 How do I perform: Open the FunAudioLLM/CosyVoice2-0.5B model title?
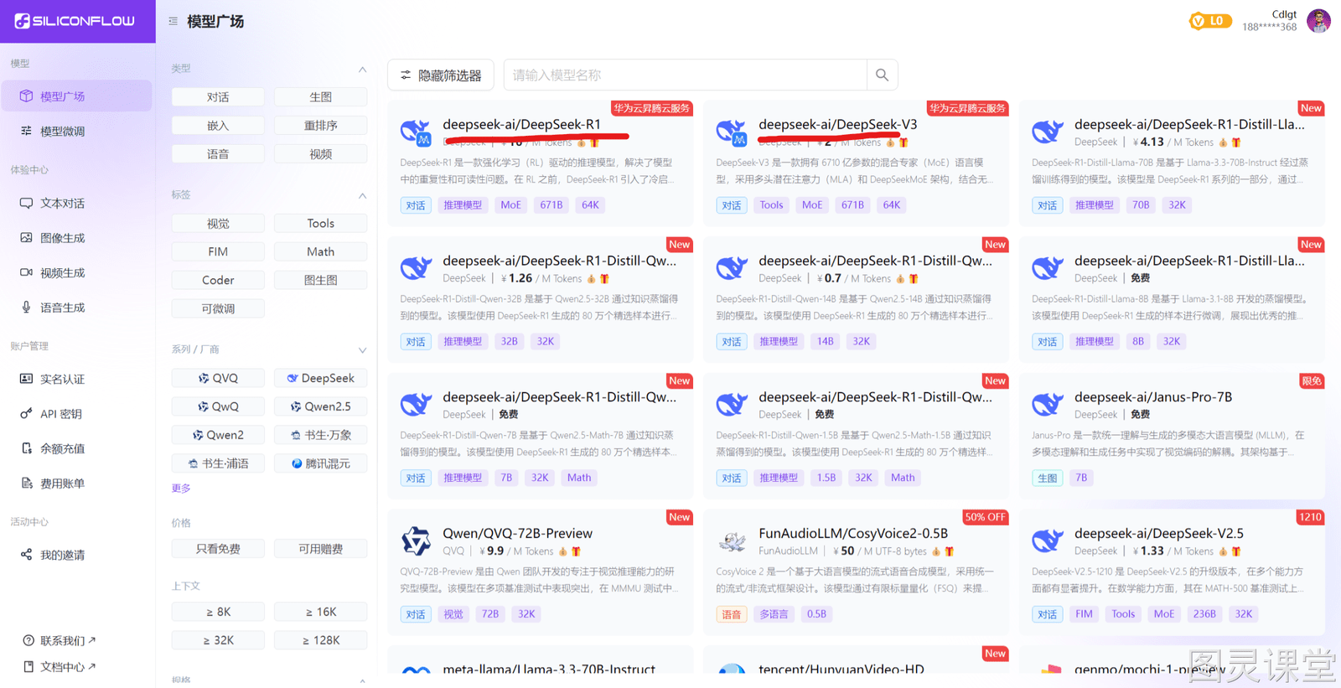853,534
